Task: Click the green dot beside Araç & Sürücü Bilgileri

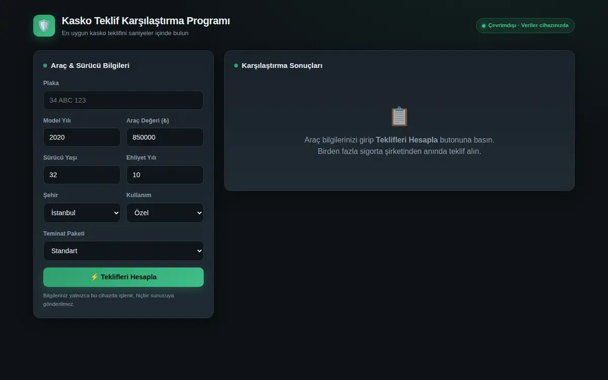Action: [x=45, y=65]
